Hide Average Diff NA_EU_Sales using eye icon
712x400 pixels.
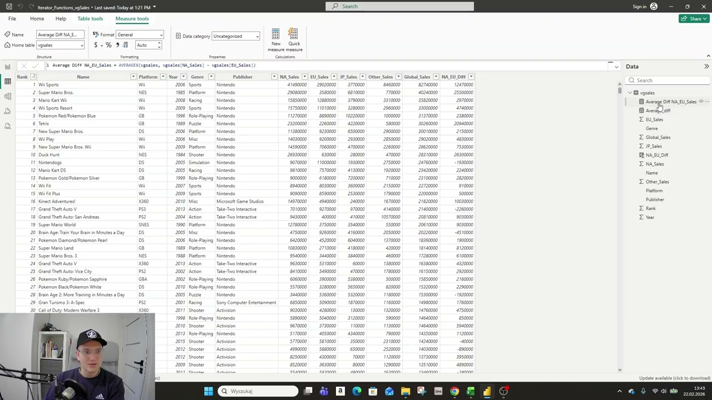(701, 102)
